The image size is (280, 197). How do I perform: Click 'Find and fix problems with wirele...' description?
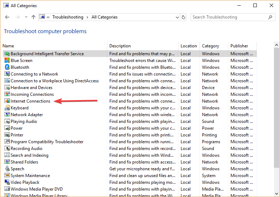[x=142, y=115]
